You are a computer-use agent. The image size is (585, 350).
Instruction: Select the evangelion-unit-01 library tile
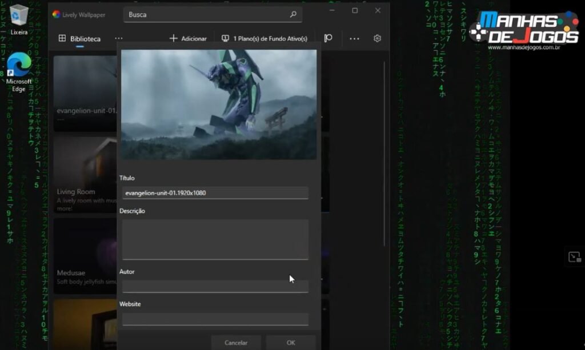point(85,94)
